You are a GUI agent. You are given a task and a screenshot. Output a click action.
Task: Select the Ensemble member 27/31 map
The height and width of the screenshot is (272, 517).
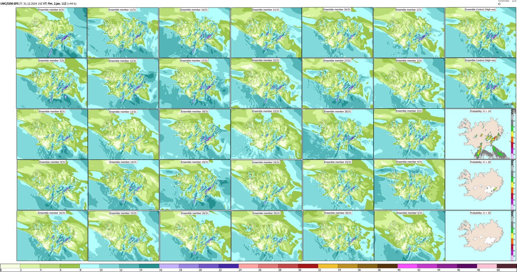coord(337,83)
